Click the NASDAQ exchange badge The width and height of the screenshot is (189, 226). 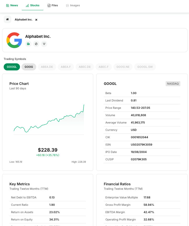point(173,84)
